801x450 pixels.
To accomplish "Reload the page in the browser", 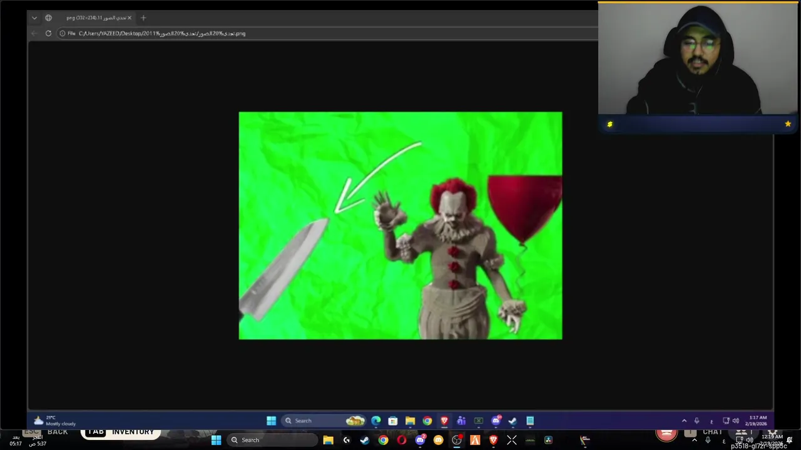I will click(x=48, y=33).
